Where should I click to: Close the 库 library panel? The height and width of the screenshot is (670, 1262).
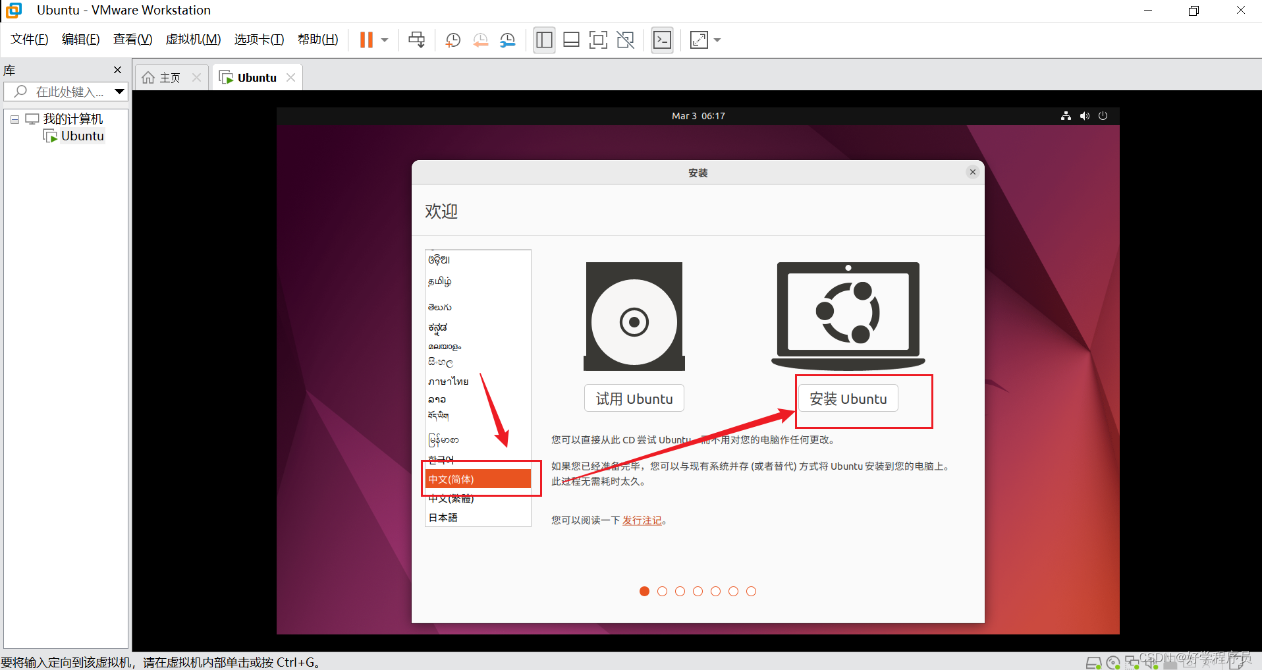[x=118, y=70]
